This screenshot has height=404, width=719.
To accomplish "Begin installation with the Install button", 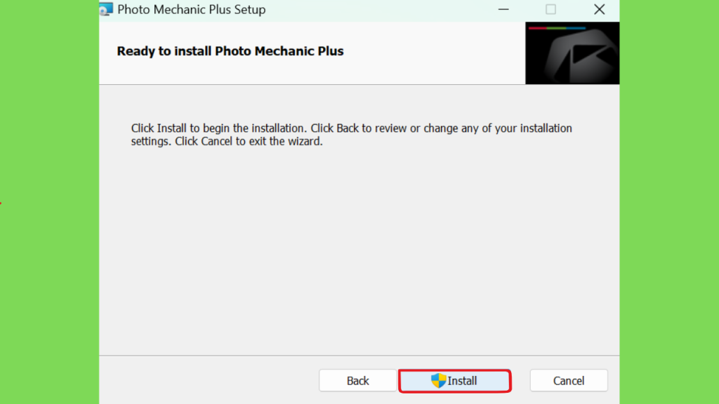I will click(x=455, y=381).
